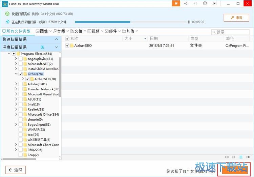Click the deep scan progress indicator icon

[7, 22]
